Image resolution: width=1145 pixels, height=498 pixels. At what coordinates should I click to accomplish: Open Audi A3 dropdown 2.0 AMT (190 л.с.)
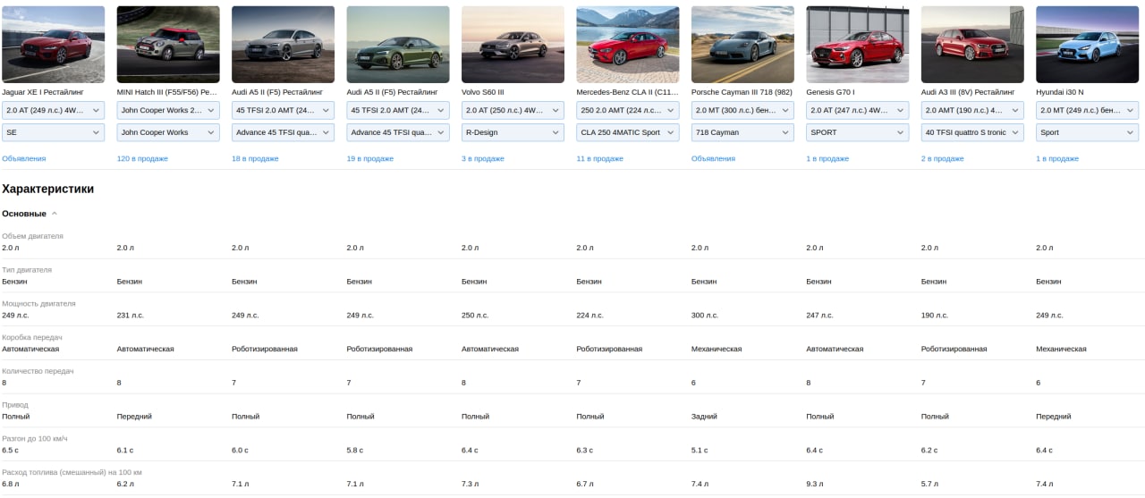click(972, 110)
